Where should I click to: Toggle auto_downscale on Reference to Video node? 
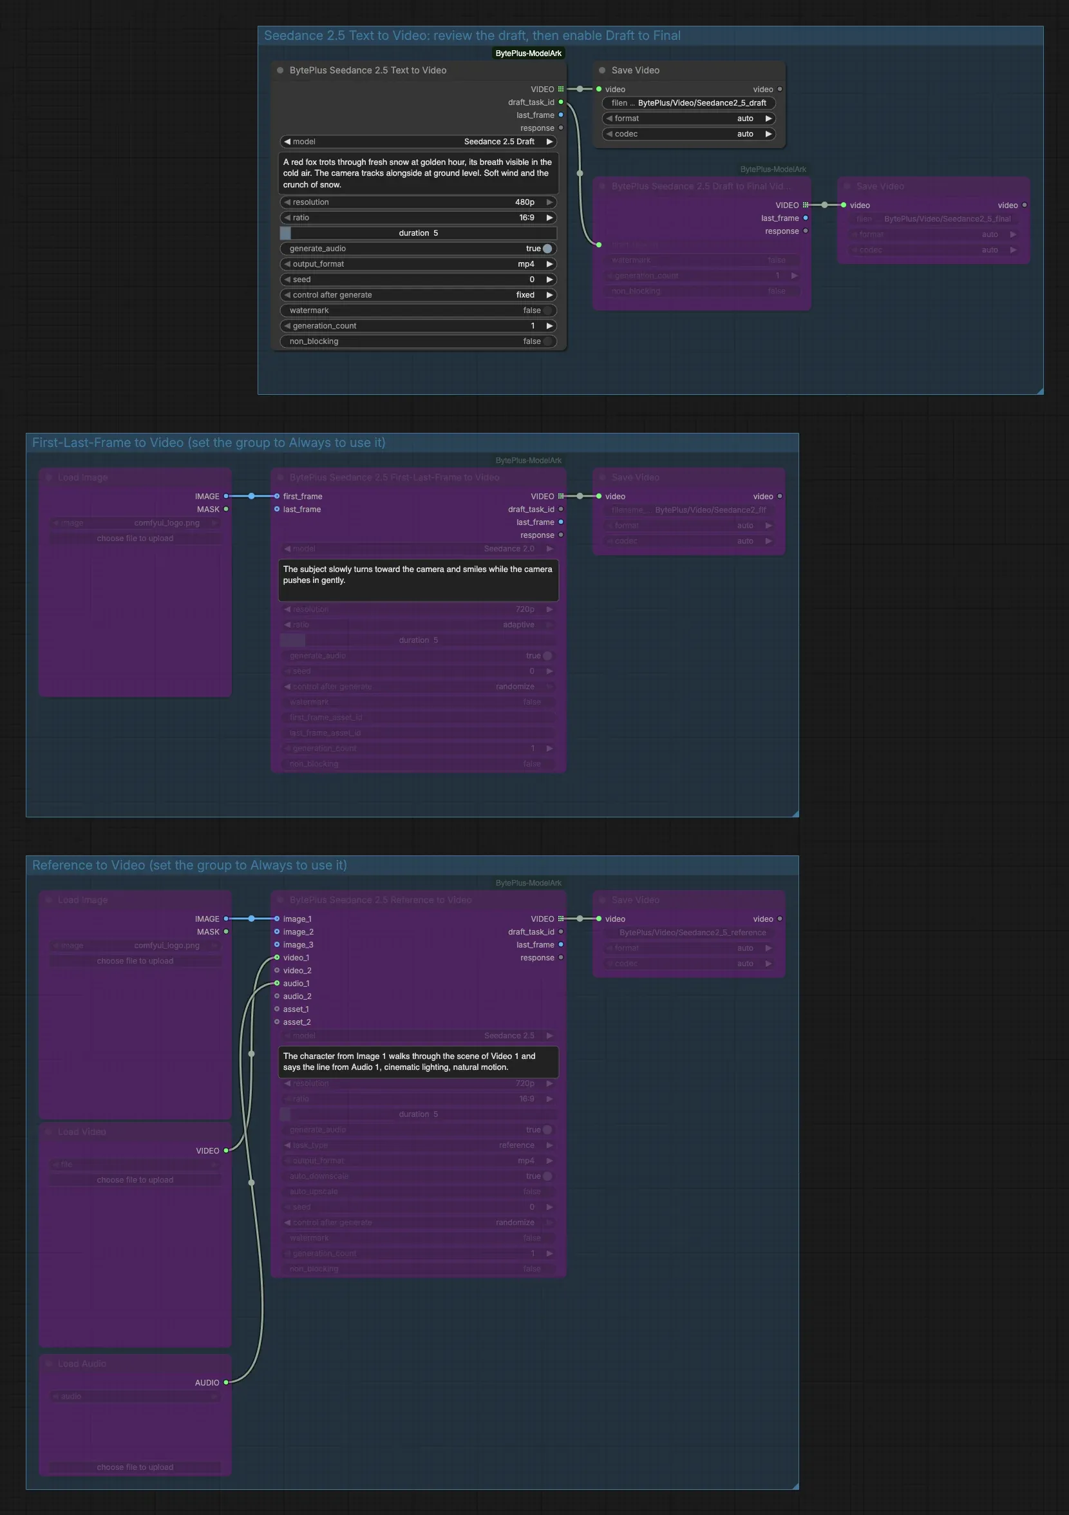point(419,1176)
